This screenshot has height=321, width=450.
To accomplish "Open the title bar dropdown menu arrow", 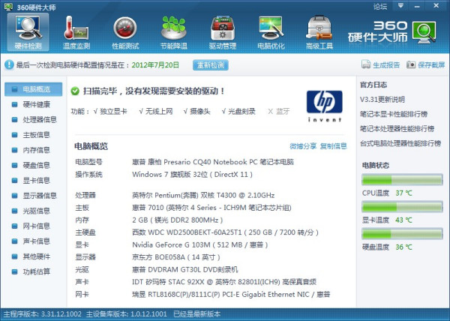I will 400,6.
